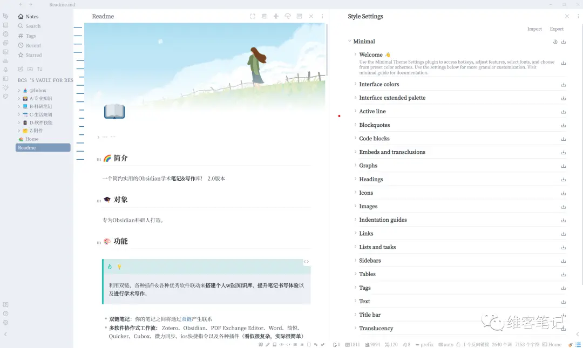
Task: Click the Export button
Action: click(557, 29)
